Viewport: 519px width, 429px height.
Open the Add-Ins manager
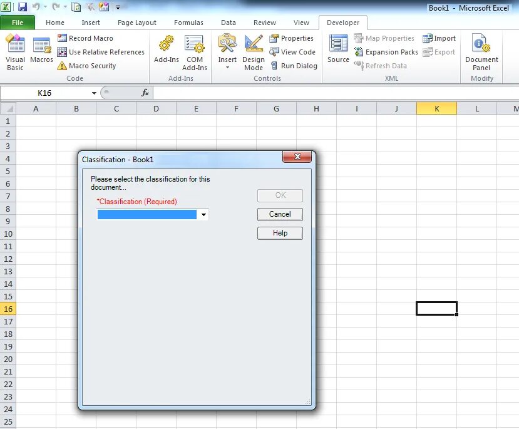click(166, 49)
